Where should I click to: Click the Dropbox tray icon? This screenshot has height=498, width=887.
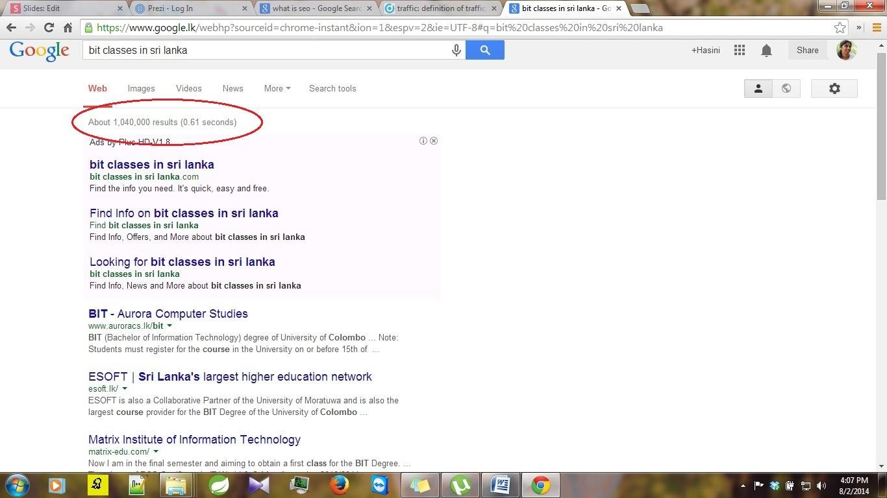(x=774, y=485)
